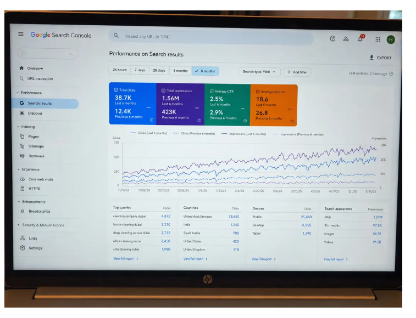Open the Help question mark icon
Screen dimensions: 416x318
[332, 39]
